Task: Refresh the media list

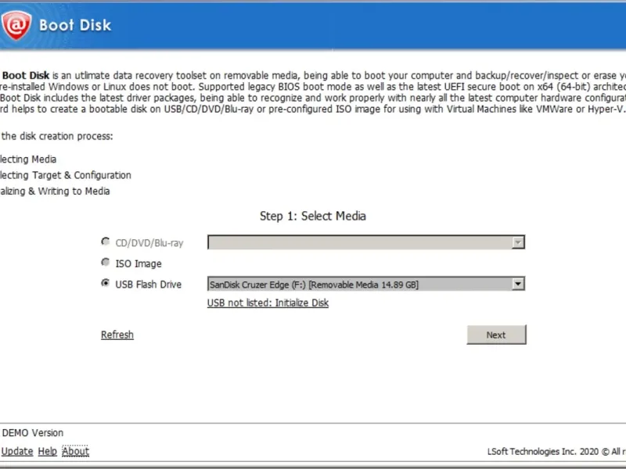Action: 117,335
